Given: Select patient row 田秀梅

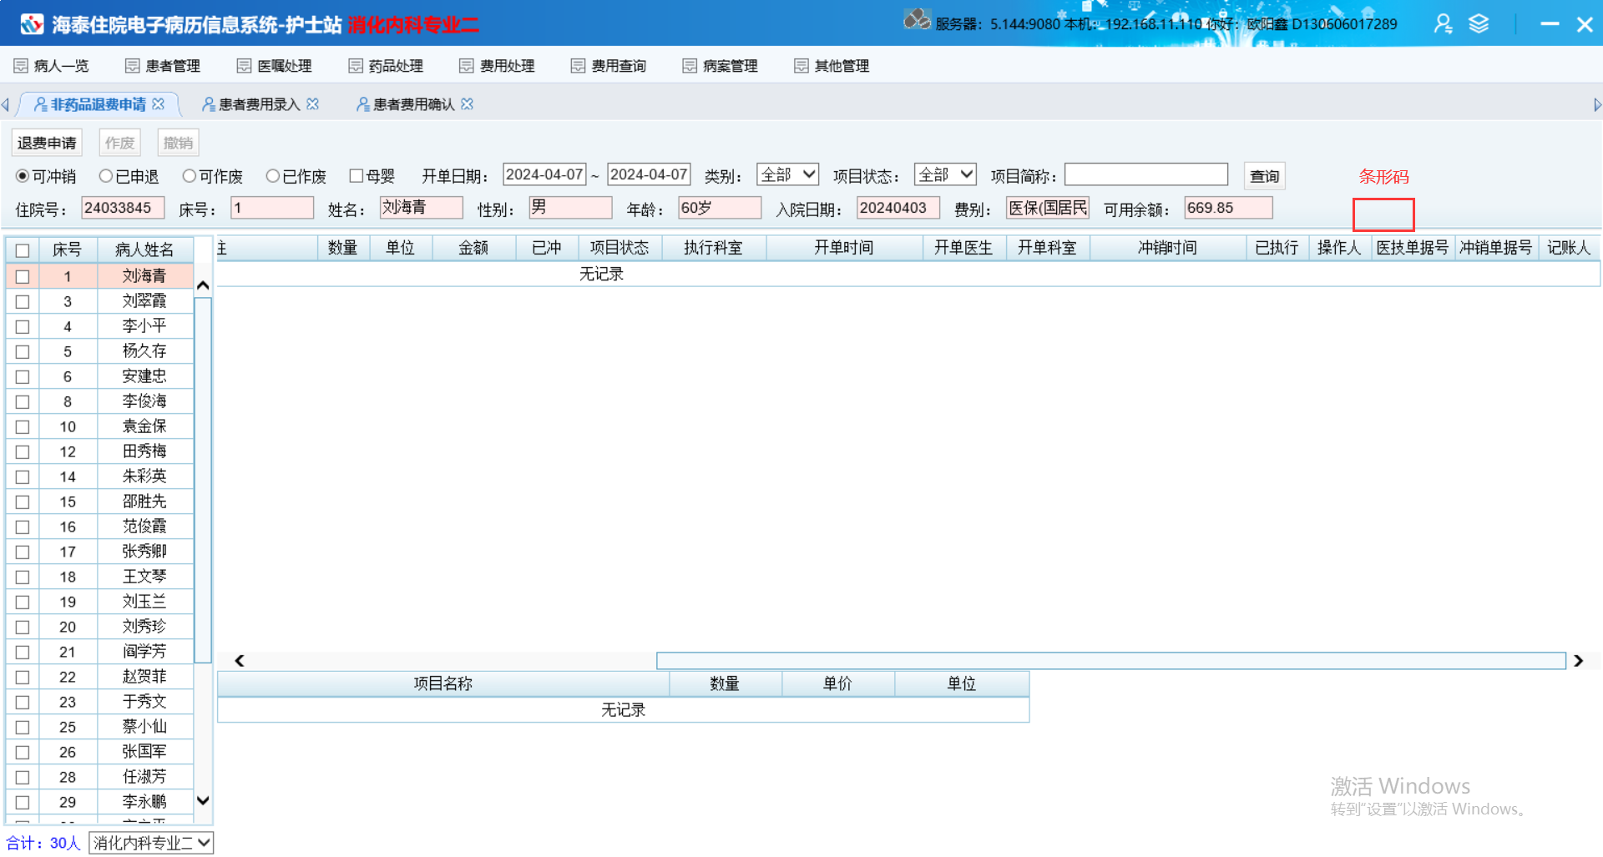Looking at the screenshot, I should (x=100, y=451).
